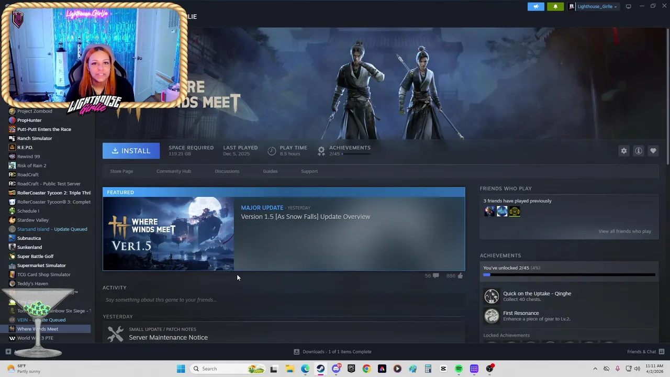
Task: Add game to favorites with heart icon
Action: tap(653, 151)
